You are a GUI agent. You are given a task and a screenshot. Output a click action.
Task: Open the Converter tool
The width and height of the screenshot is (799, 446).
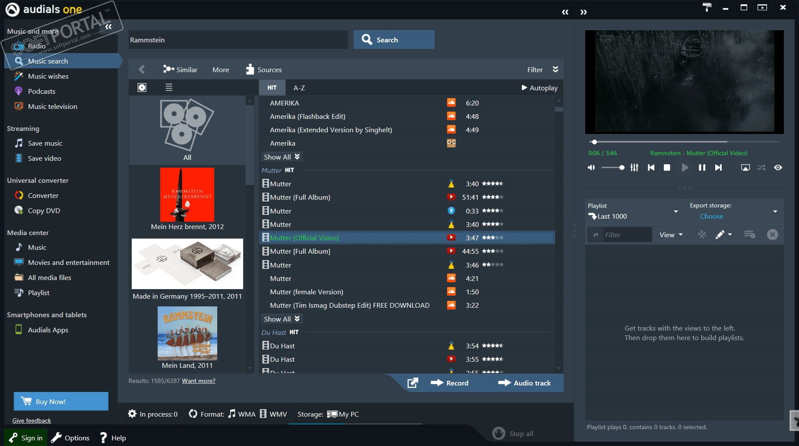(43, 195)
